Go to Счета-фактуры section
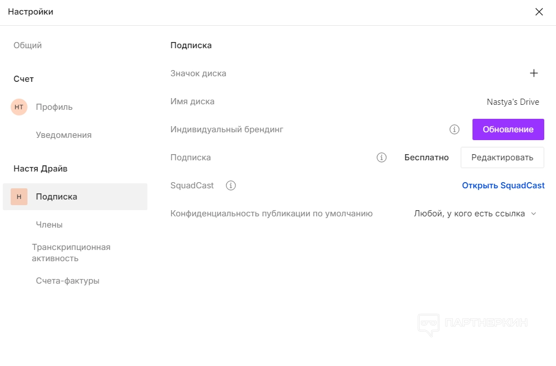Screen dimensions: 556x366 click(x=68, y=281)
